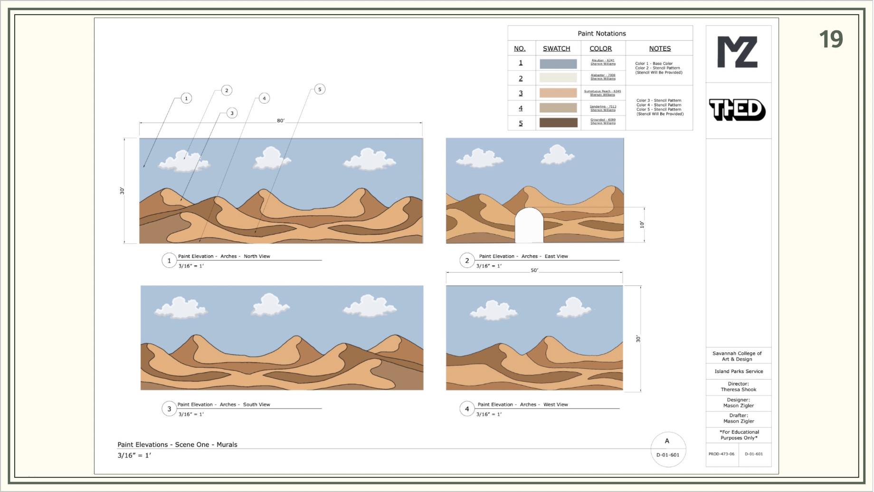Screen dimensions: 874x492
Task: Click the 'SWATCH' column header
Action: pyautogui.click(x=556, y=48)
